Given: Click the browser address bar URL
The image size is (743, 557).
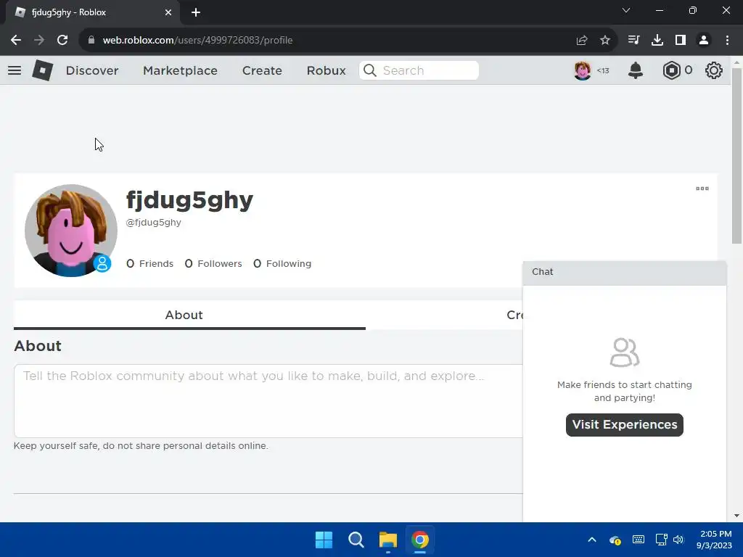Looking at the screenshot, I should click(x=197, y=41).
